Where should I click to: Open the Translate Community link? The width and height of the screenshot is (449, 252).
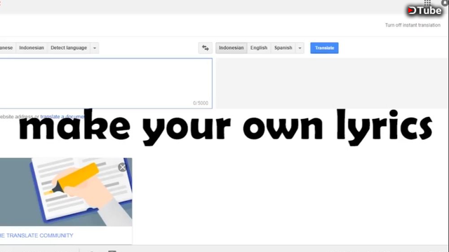36,235
